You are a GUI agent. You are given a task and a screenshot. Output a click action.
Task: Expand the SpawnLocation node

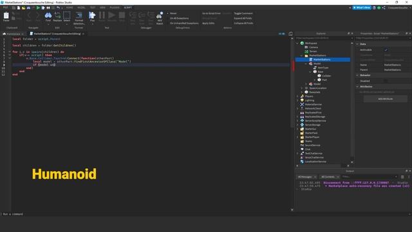[302, 88]
